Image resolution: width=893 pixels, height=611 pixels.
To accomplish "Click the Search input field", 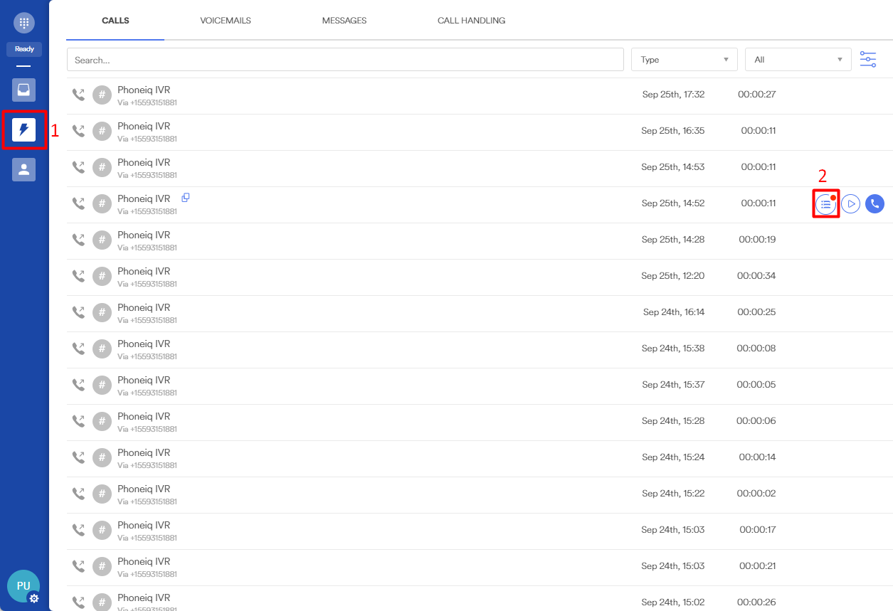I will (345, 60).
